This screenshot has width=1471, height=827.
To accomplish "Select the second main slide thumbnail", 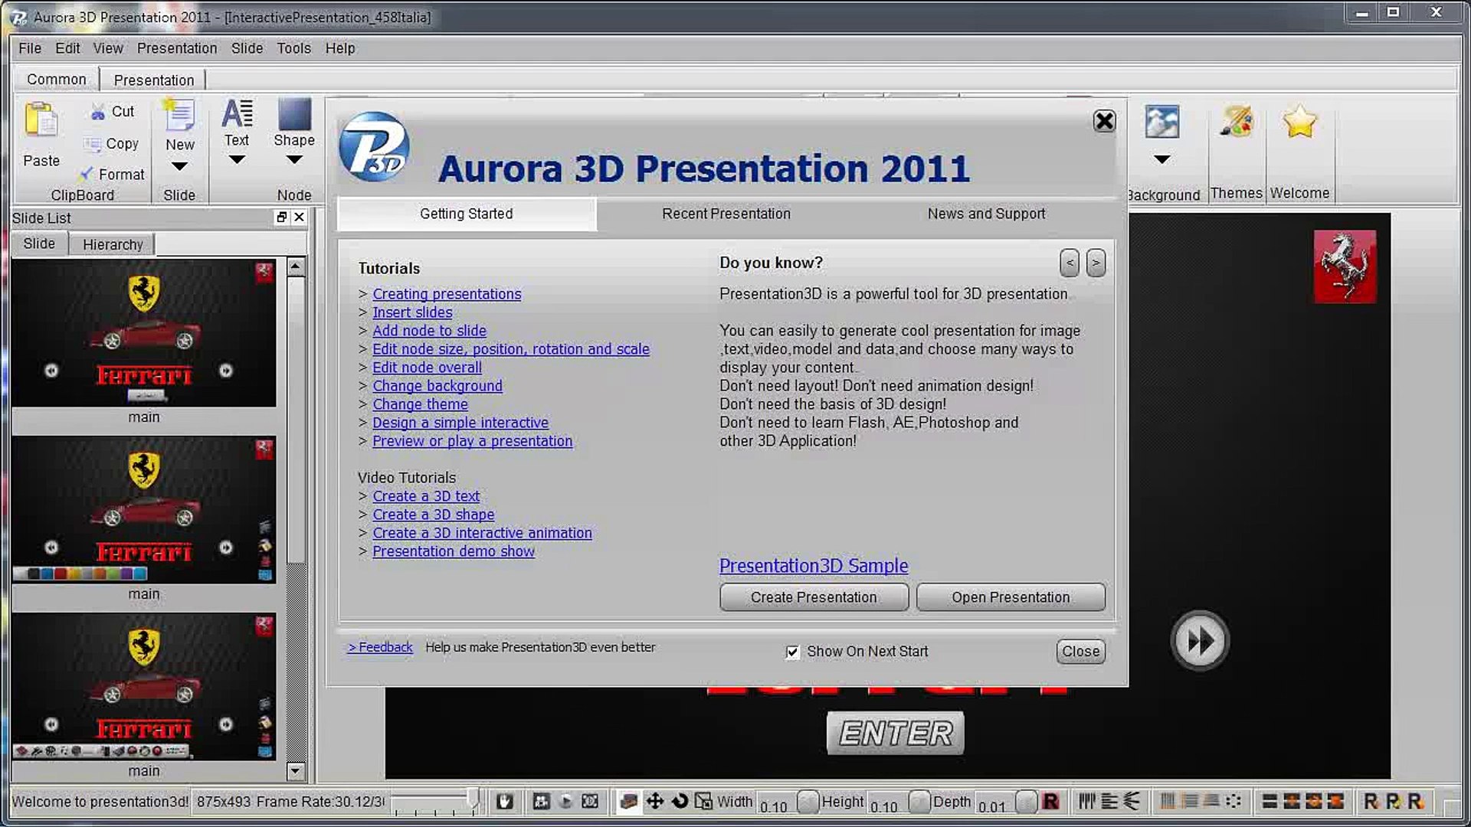I will pyautogui.click(x=143, y=510).
